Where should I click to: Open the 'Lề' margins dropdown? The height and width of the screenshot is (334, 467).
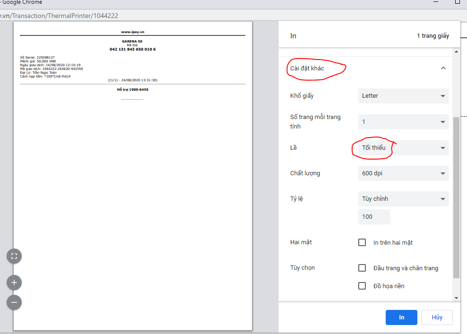tap(403, 148)
